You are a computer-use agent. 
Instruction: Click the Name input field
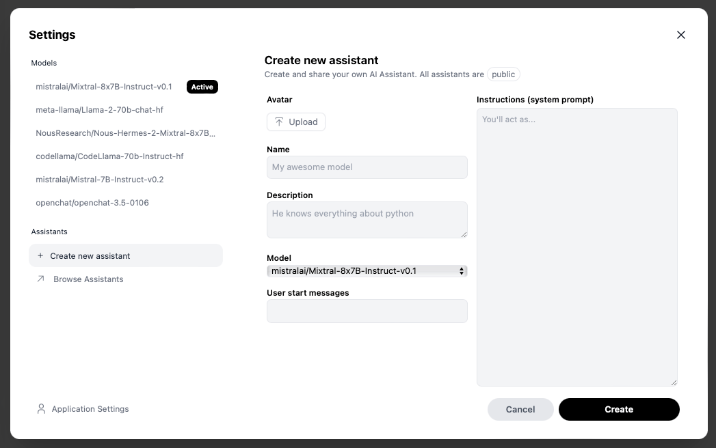367,167
